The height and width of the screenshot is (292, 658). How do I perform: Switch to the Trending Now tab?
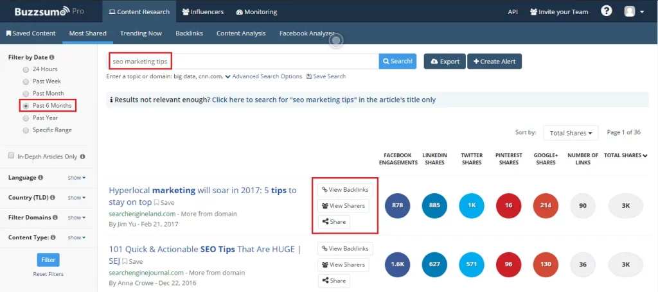pyautogui.click(x=141, y=33)
